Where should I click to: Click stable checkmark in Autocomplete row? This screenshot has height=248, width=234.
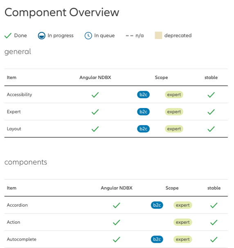214,239
